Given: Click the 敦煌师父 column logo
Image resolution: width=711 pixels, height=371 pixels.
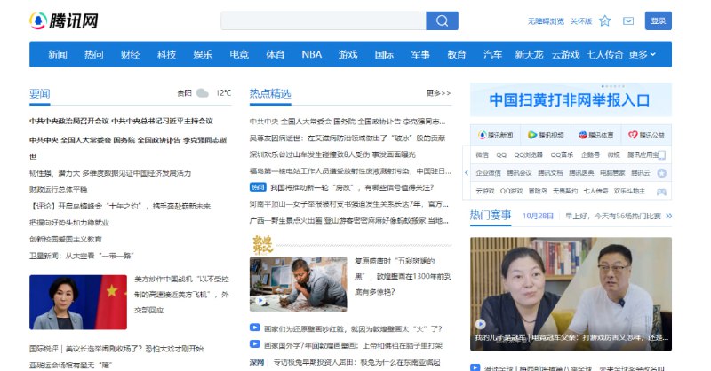Looking at the screenshot, I should point(262,245).
